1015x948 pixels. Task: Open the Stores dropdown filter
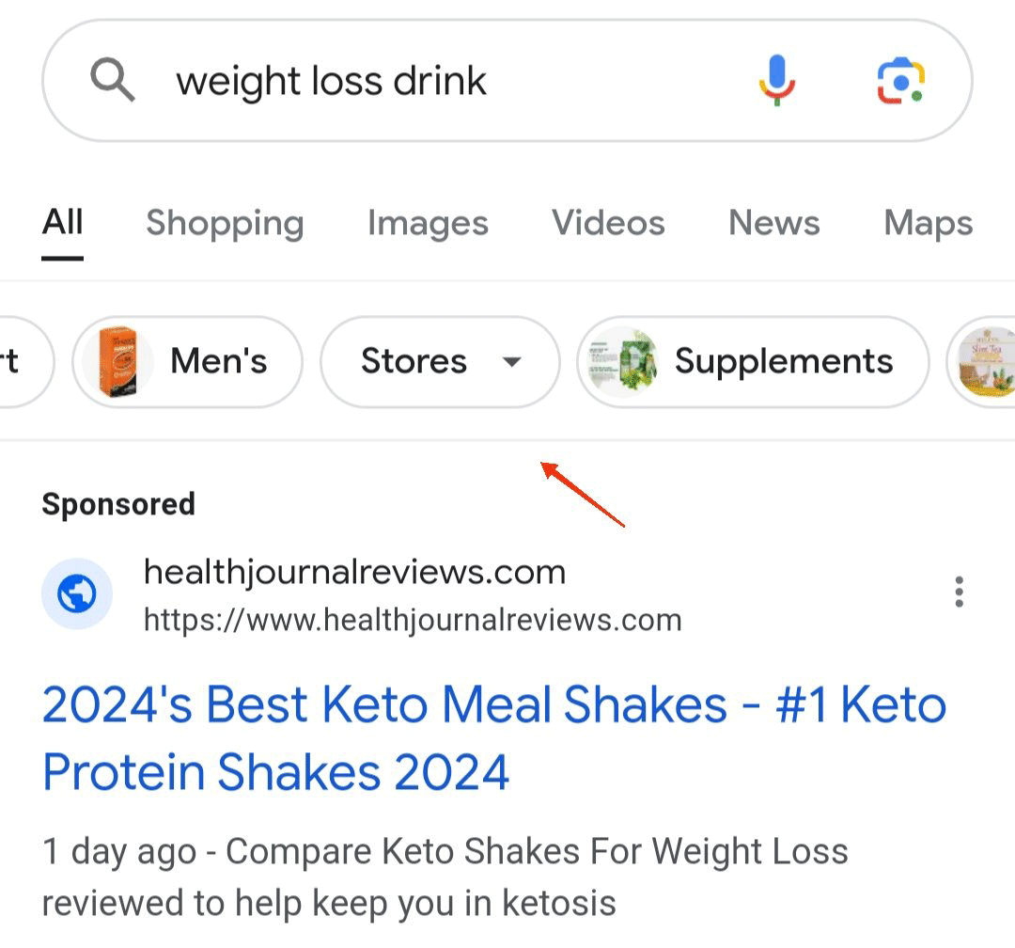[438, 362]
